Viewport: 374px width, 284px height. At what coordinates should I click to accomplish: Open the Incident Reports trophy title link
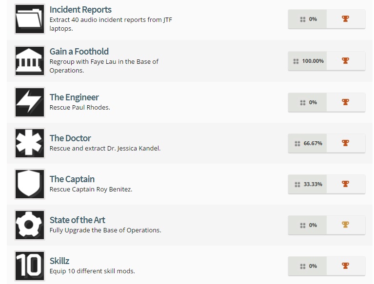80,10
